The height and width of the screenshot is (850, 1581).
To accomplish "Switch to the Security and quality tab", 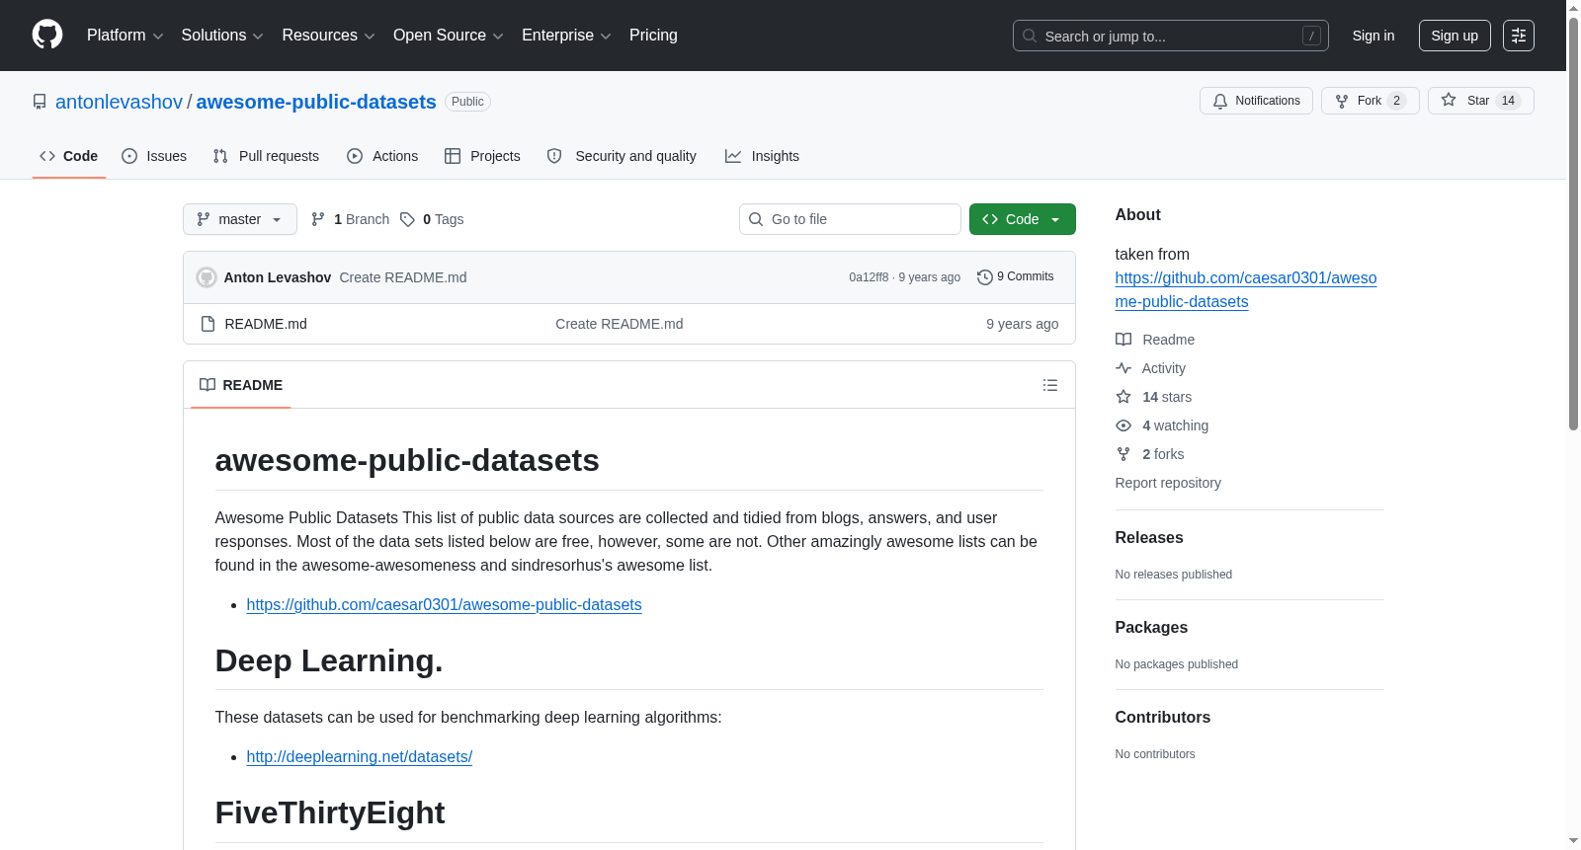I will coord(622,156).
